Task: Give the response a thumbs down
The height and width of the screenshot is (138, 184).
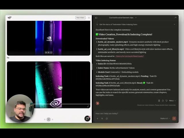Action: click(166, 101)
